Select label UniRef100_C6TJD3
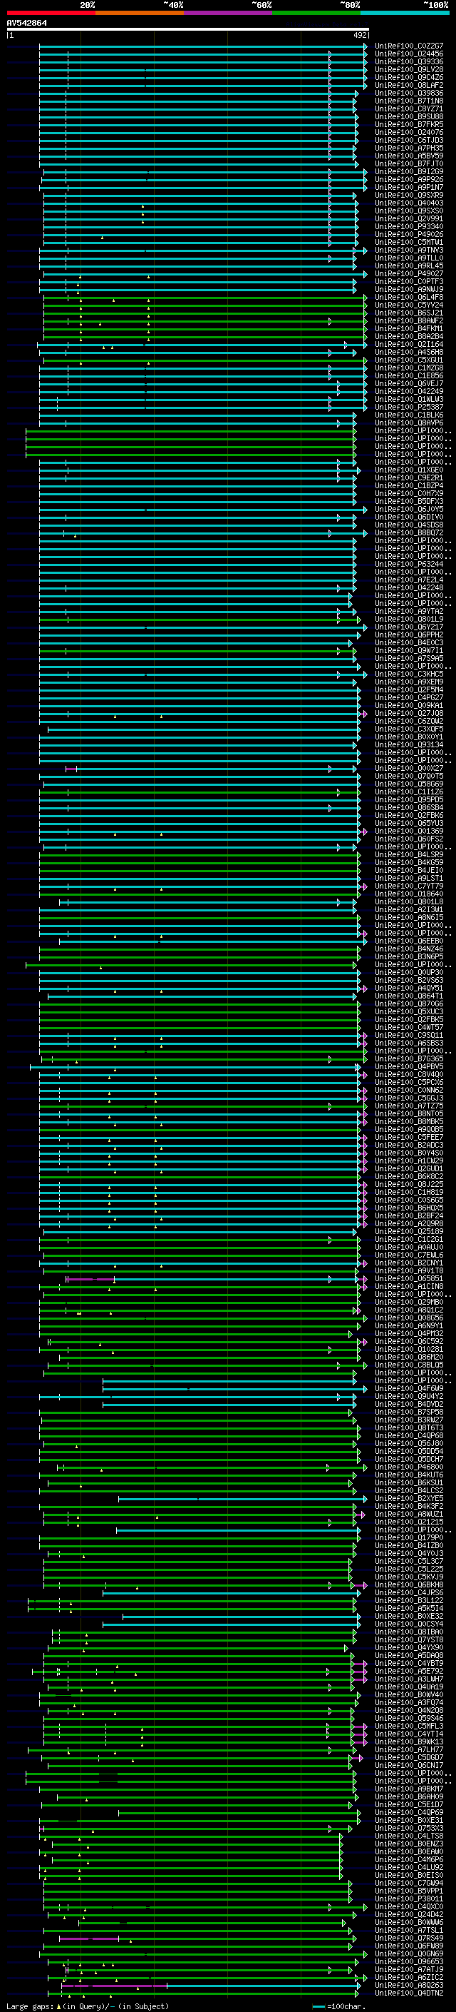456x2012 pixels. point(409,141)
